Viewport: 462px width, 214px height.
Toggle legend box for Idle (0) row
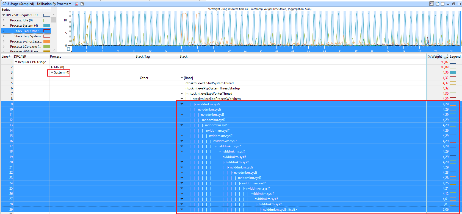click(453, 67)
